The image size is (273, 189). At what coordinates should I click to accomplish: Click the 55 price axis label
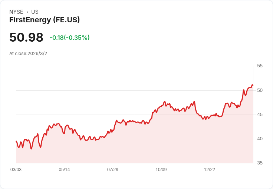pos(260,66)
